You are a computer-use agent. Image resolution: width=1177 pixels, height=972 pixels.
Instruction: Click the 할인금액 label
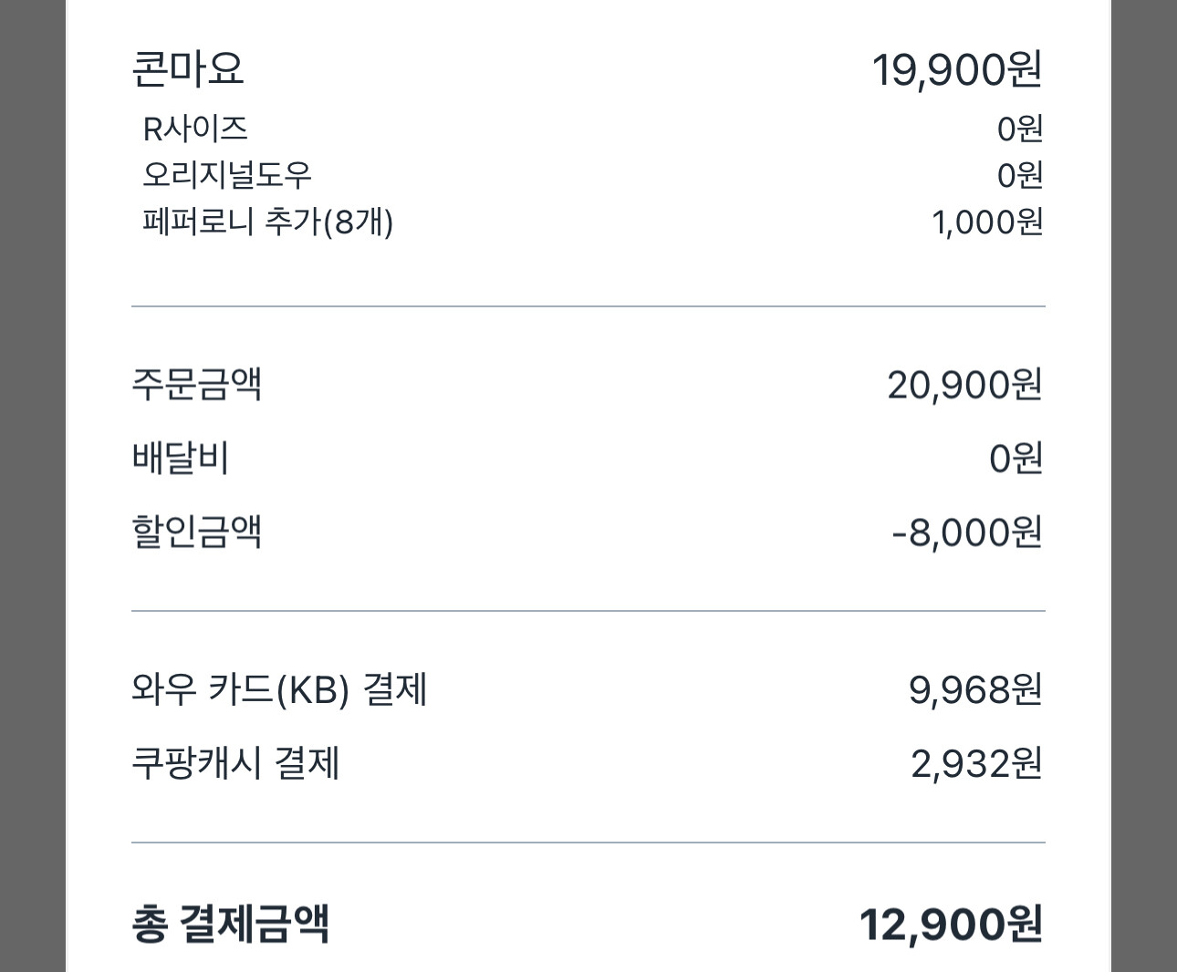click(x=197, y=532)
